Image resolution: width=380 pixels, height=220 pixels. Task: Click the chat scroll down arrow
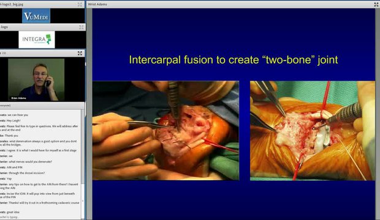[x=83, y=200]
